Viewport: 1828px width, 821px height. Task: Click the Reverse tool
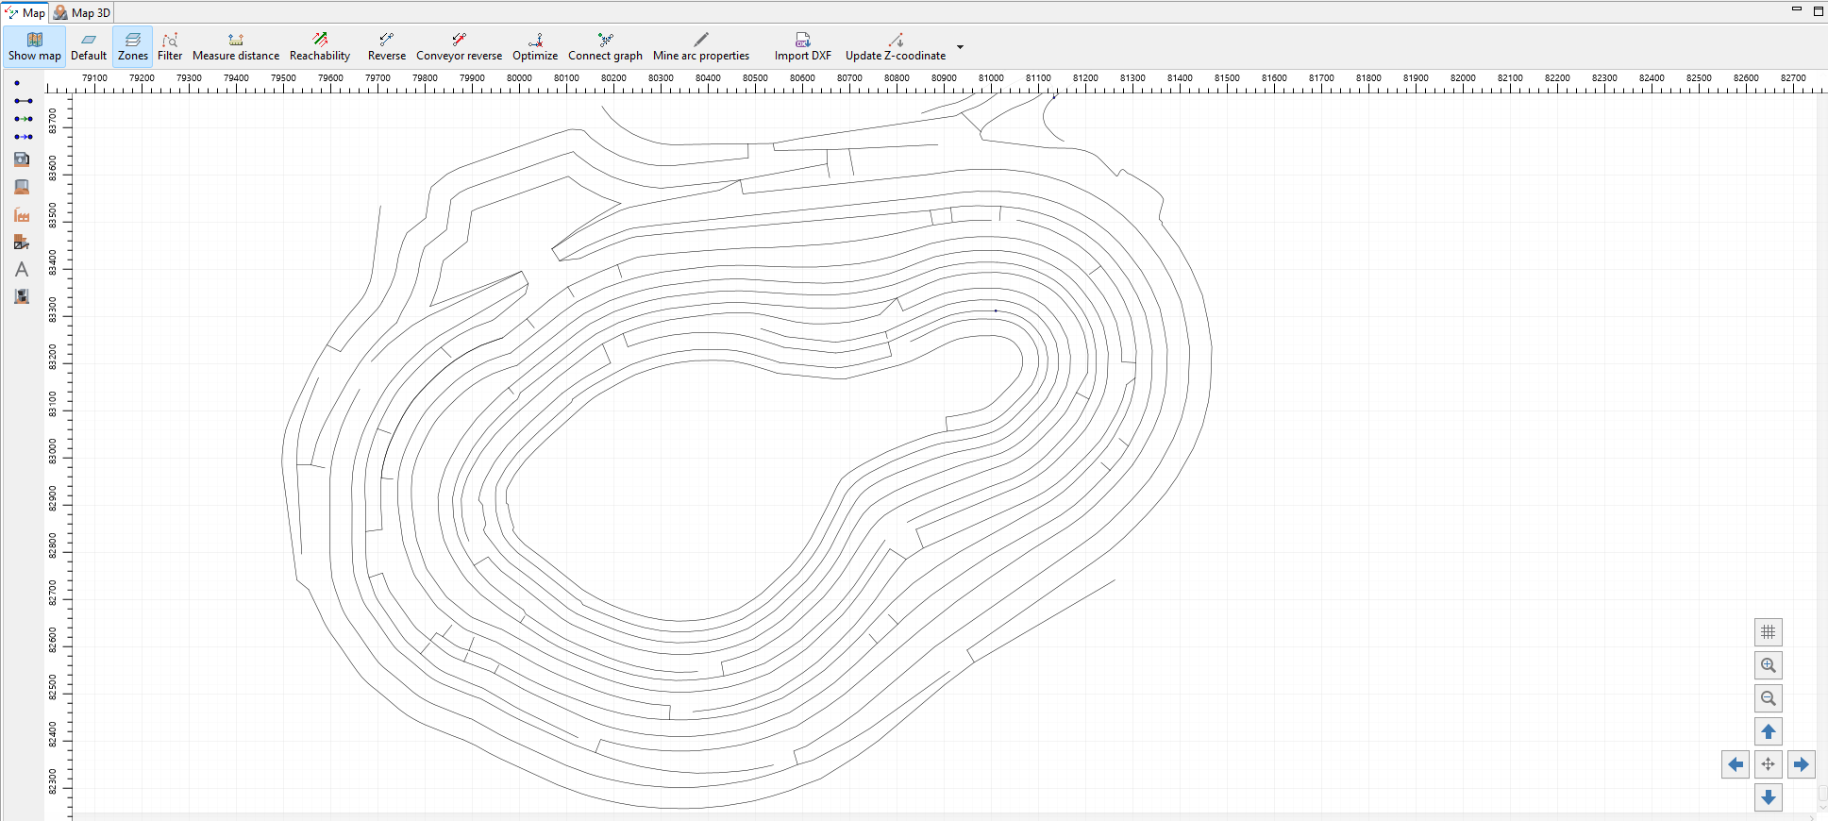tap(387, 46)
